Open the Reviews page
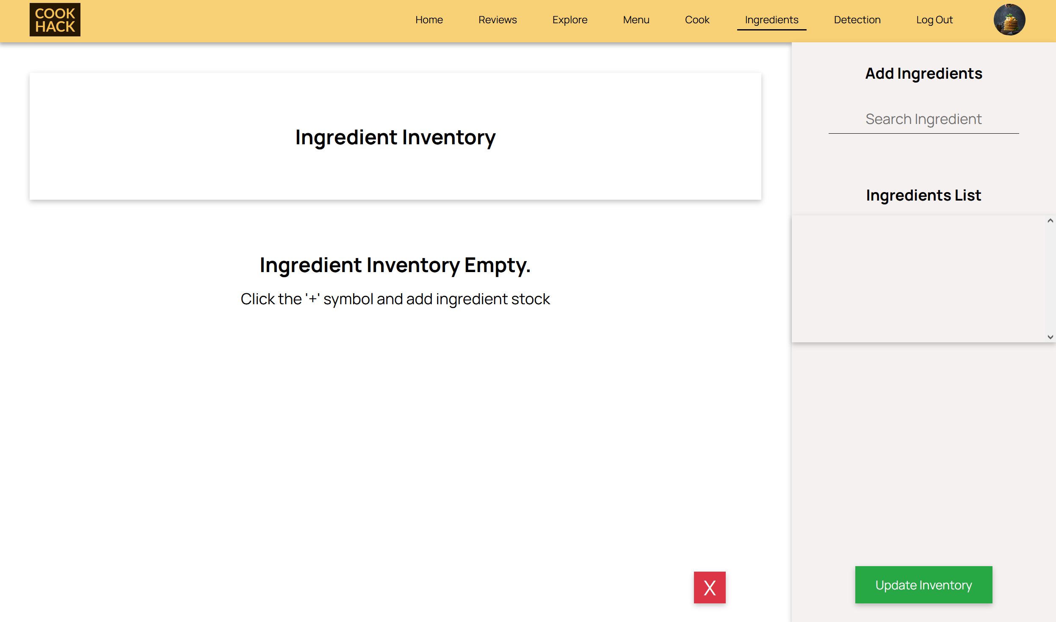Screen dimensions: 1056x622 coord(498,20)
